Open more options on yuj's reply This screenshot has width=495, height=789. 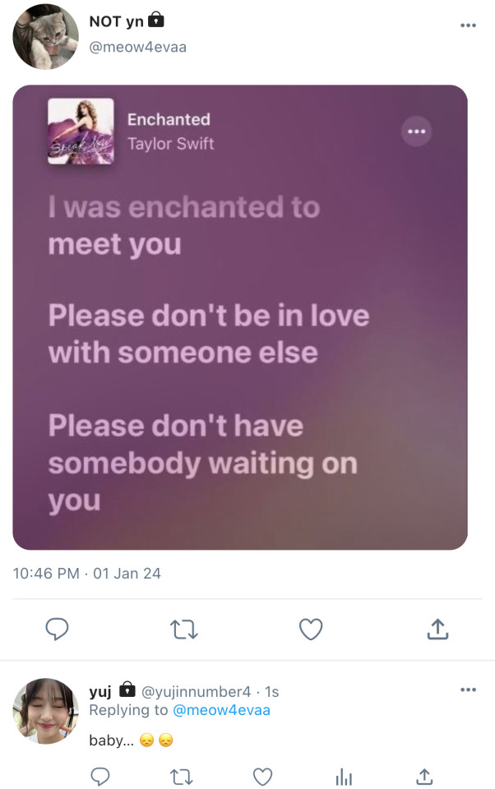[x=468, y=690]
